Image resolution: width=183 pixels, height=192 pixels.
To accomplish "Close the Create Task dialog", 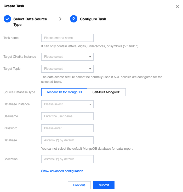I will [177, 7].
